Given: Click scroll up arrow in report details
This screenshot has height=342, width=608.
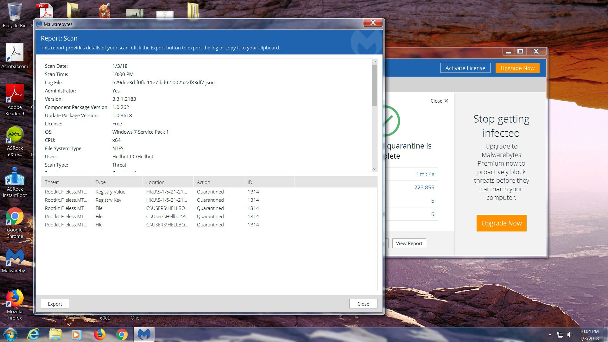Looking at the screenshot, I should pyautogui.click(x=375, y=61).
